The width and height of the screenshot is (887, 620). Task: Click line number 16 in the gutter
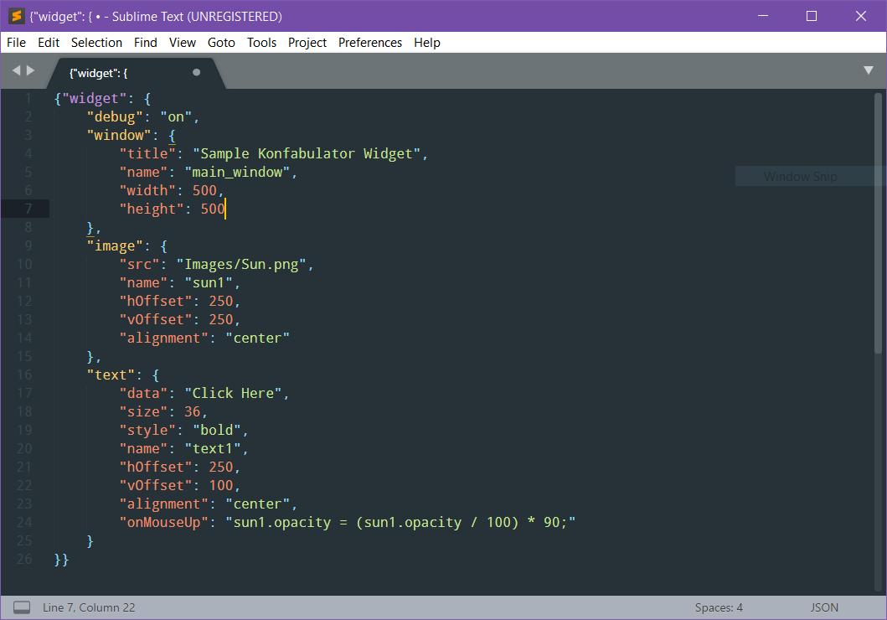24,375
